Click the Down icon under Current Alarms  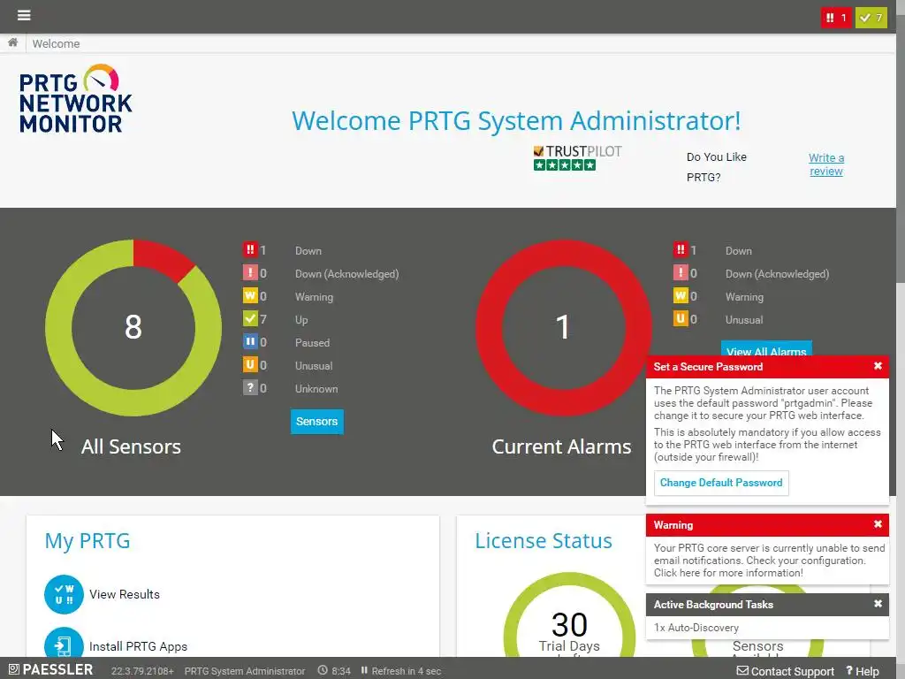tap(681, 250)
